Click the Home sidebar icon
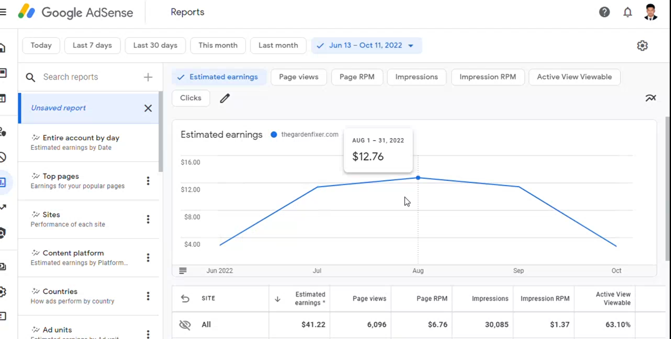The width and height of the screenshot is (671, 339). pyautogui.click(x=3, y=48)
